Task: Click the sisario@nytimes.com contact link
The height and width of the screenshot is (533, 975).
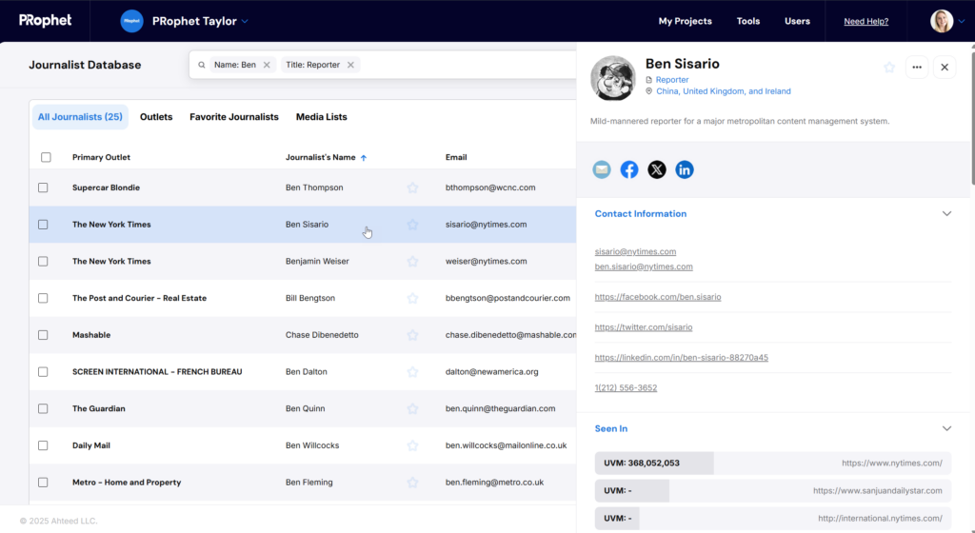Action: tap(635, 251)
